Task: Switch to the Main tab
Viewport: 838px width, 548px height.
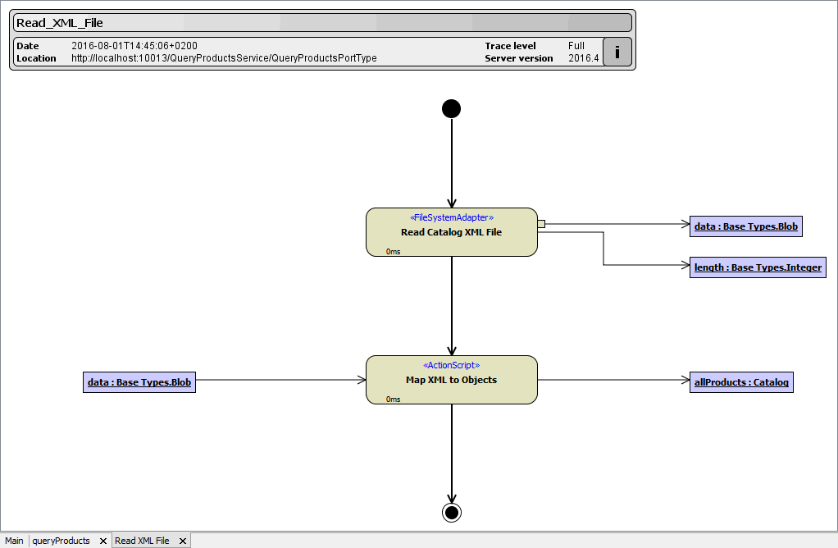Action: pos(13,541)
